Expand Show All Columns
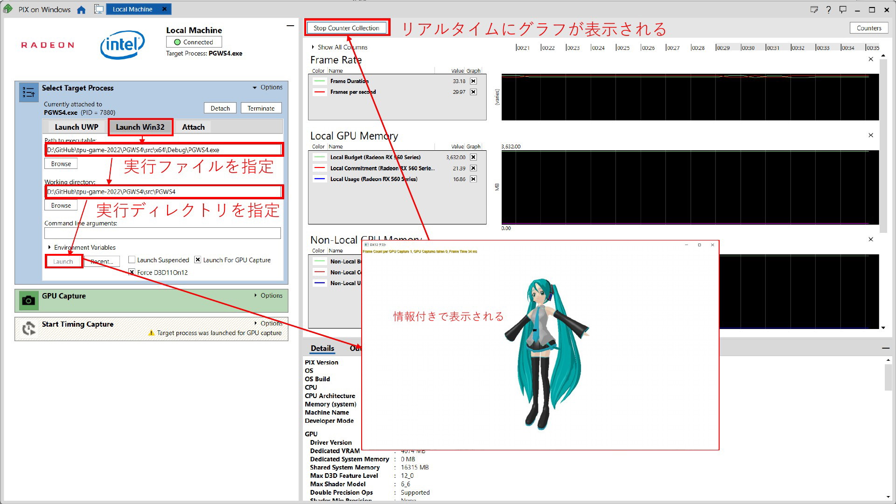 tap(339, 47)
